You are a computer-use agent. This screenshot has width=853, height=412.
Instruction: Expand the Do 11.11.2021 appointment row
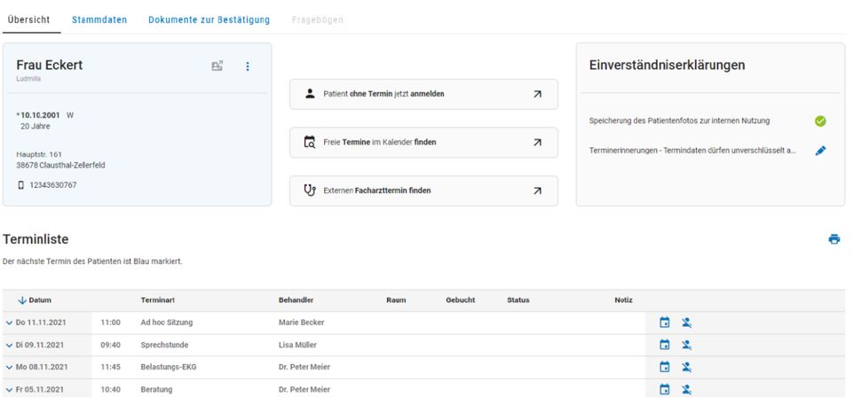[10, 323]
